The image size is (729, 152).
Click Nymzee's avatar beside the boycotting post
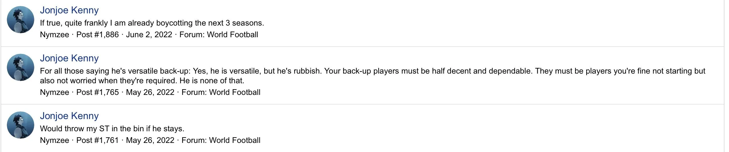tap(21, 20)
